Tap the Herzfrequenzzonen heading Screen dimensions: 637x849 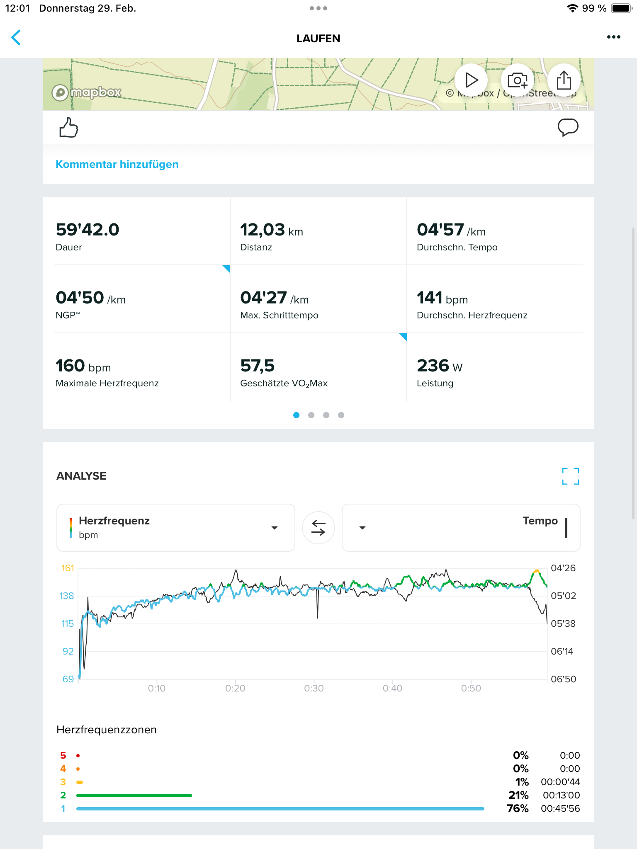tap(107, 730)
